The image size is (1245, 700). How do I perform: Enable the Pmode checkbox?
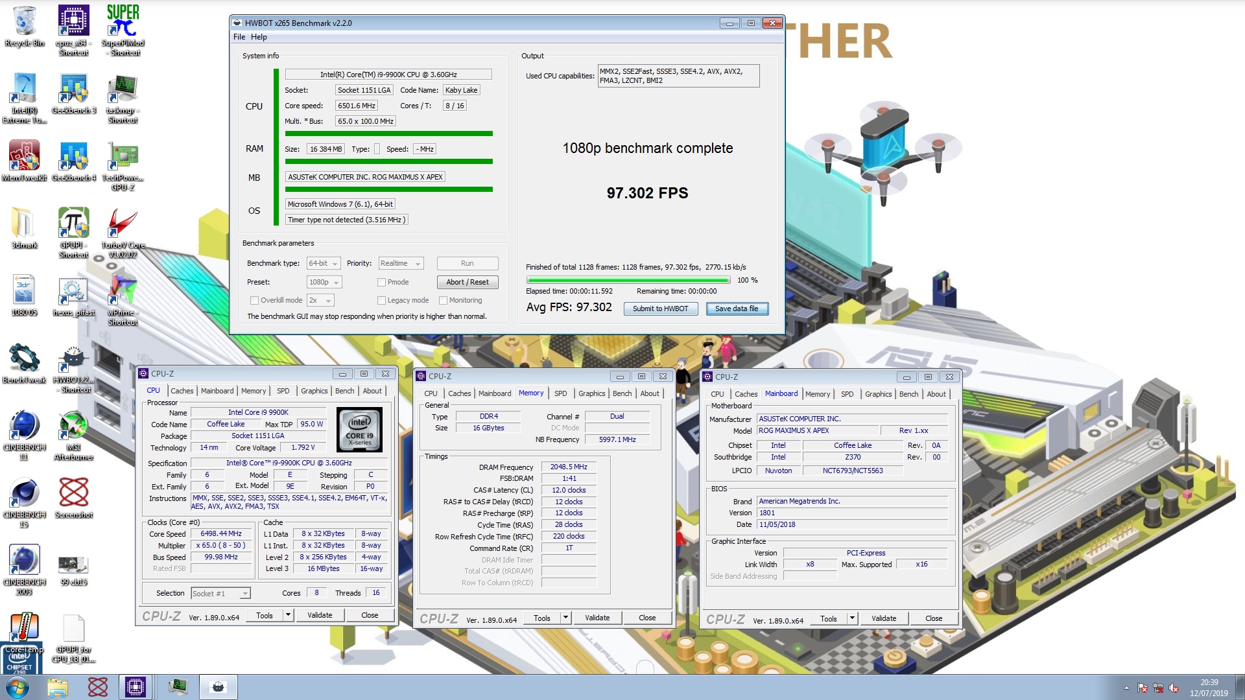pyautogui.click(x=381, y=282)
